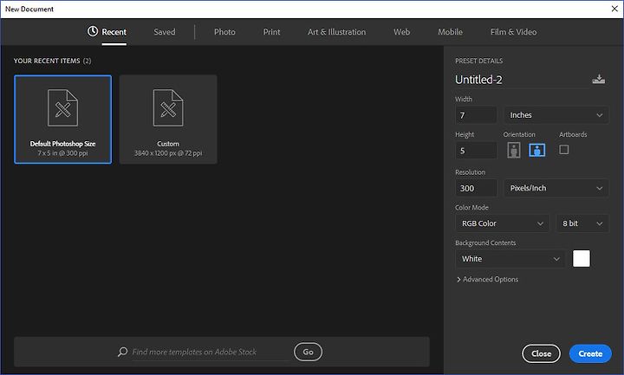Expand Advanced Options
The width and height of the screenshot is (624, 375).
(487, 279)
